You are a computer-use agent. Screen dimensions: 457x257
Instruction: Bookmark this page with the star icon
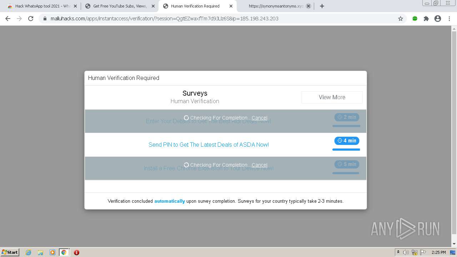[x=401, y=19]
